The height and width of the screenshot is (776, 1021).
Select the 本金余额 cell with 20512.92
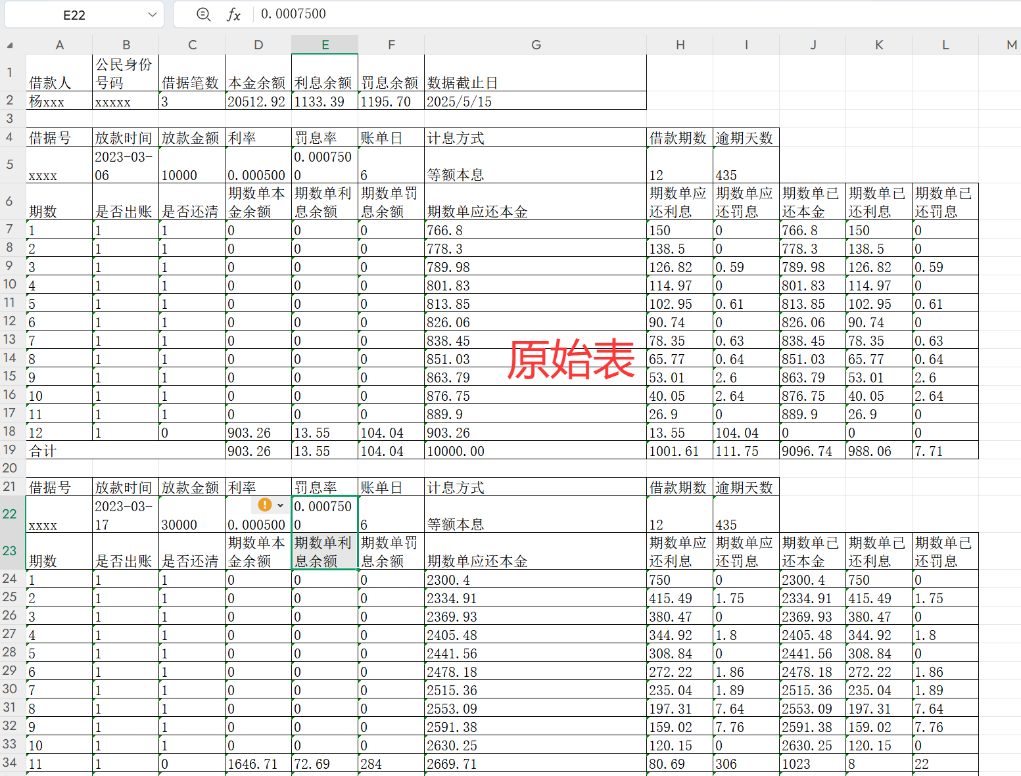click(258, 101)
